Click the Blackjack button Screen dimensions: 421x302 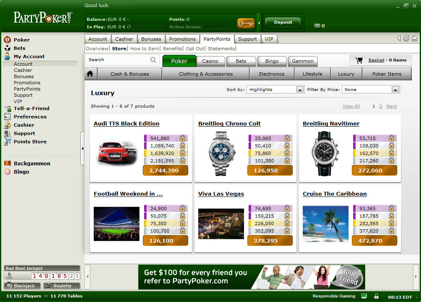click(x=22, y=286)
